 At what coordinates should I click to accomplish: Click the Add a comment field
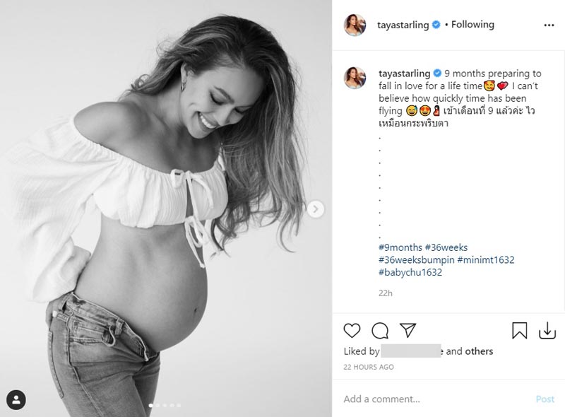click(x=431, y=399)
